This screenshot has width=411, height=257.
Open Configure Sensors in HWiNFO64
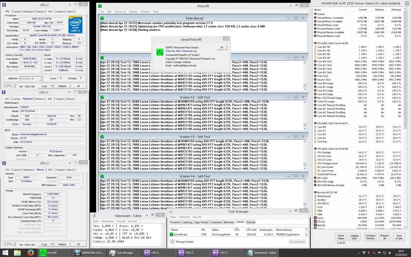point(370,237)
